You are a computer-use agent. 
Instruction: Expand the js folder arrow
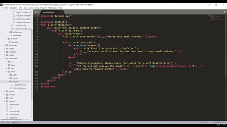click(x=6, y=62)
